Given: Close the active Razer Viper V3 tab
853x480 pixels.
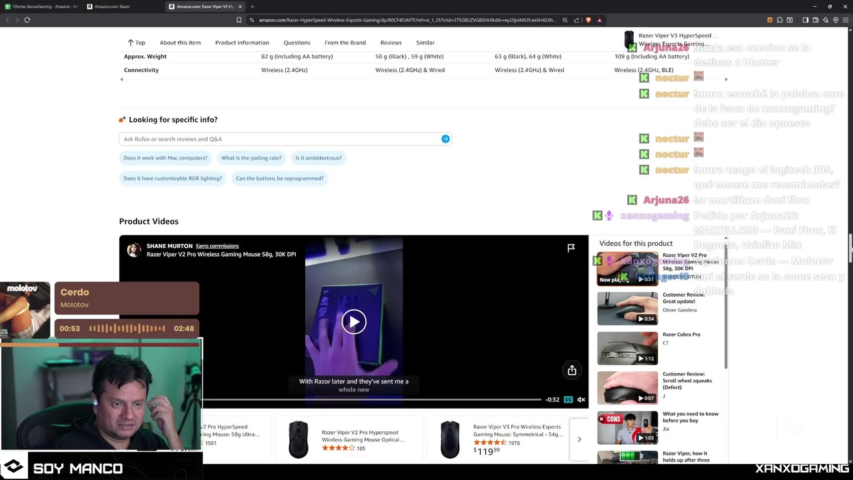Looking at the screenshot, I should pos(241,7).
